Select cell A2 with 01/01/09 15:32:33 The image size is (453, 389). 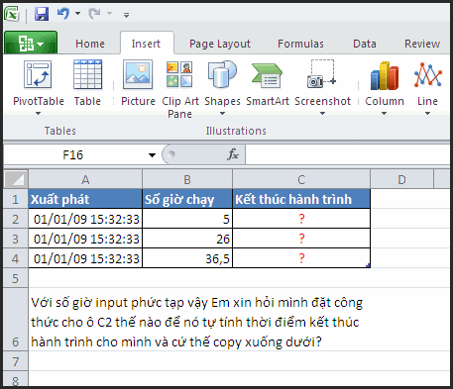[85, 219]
